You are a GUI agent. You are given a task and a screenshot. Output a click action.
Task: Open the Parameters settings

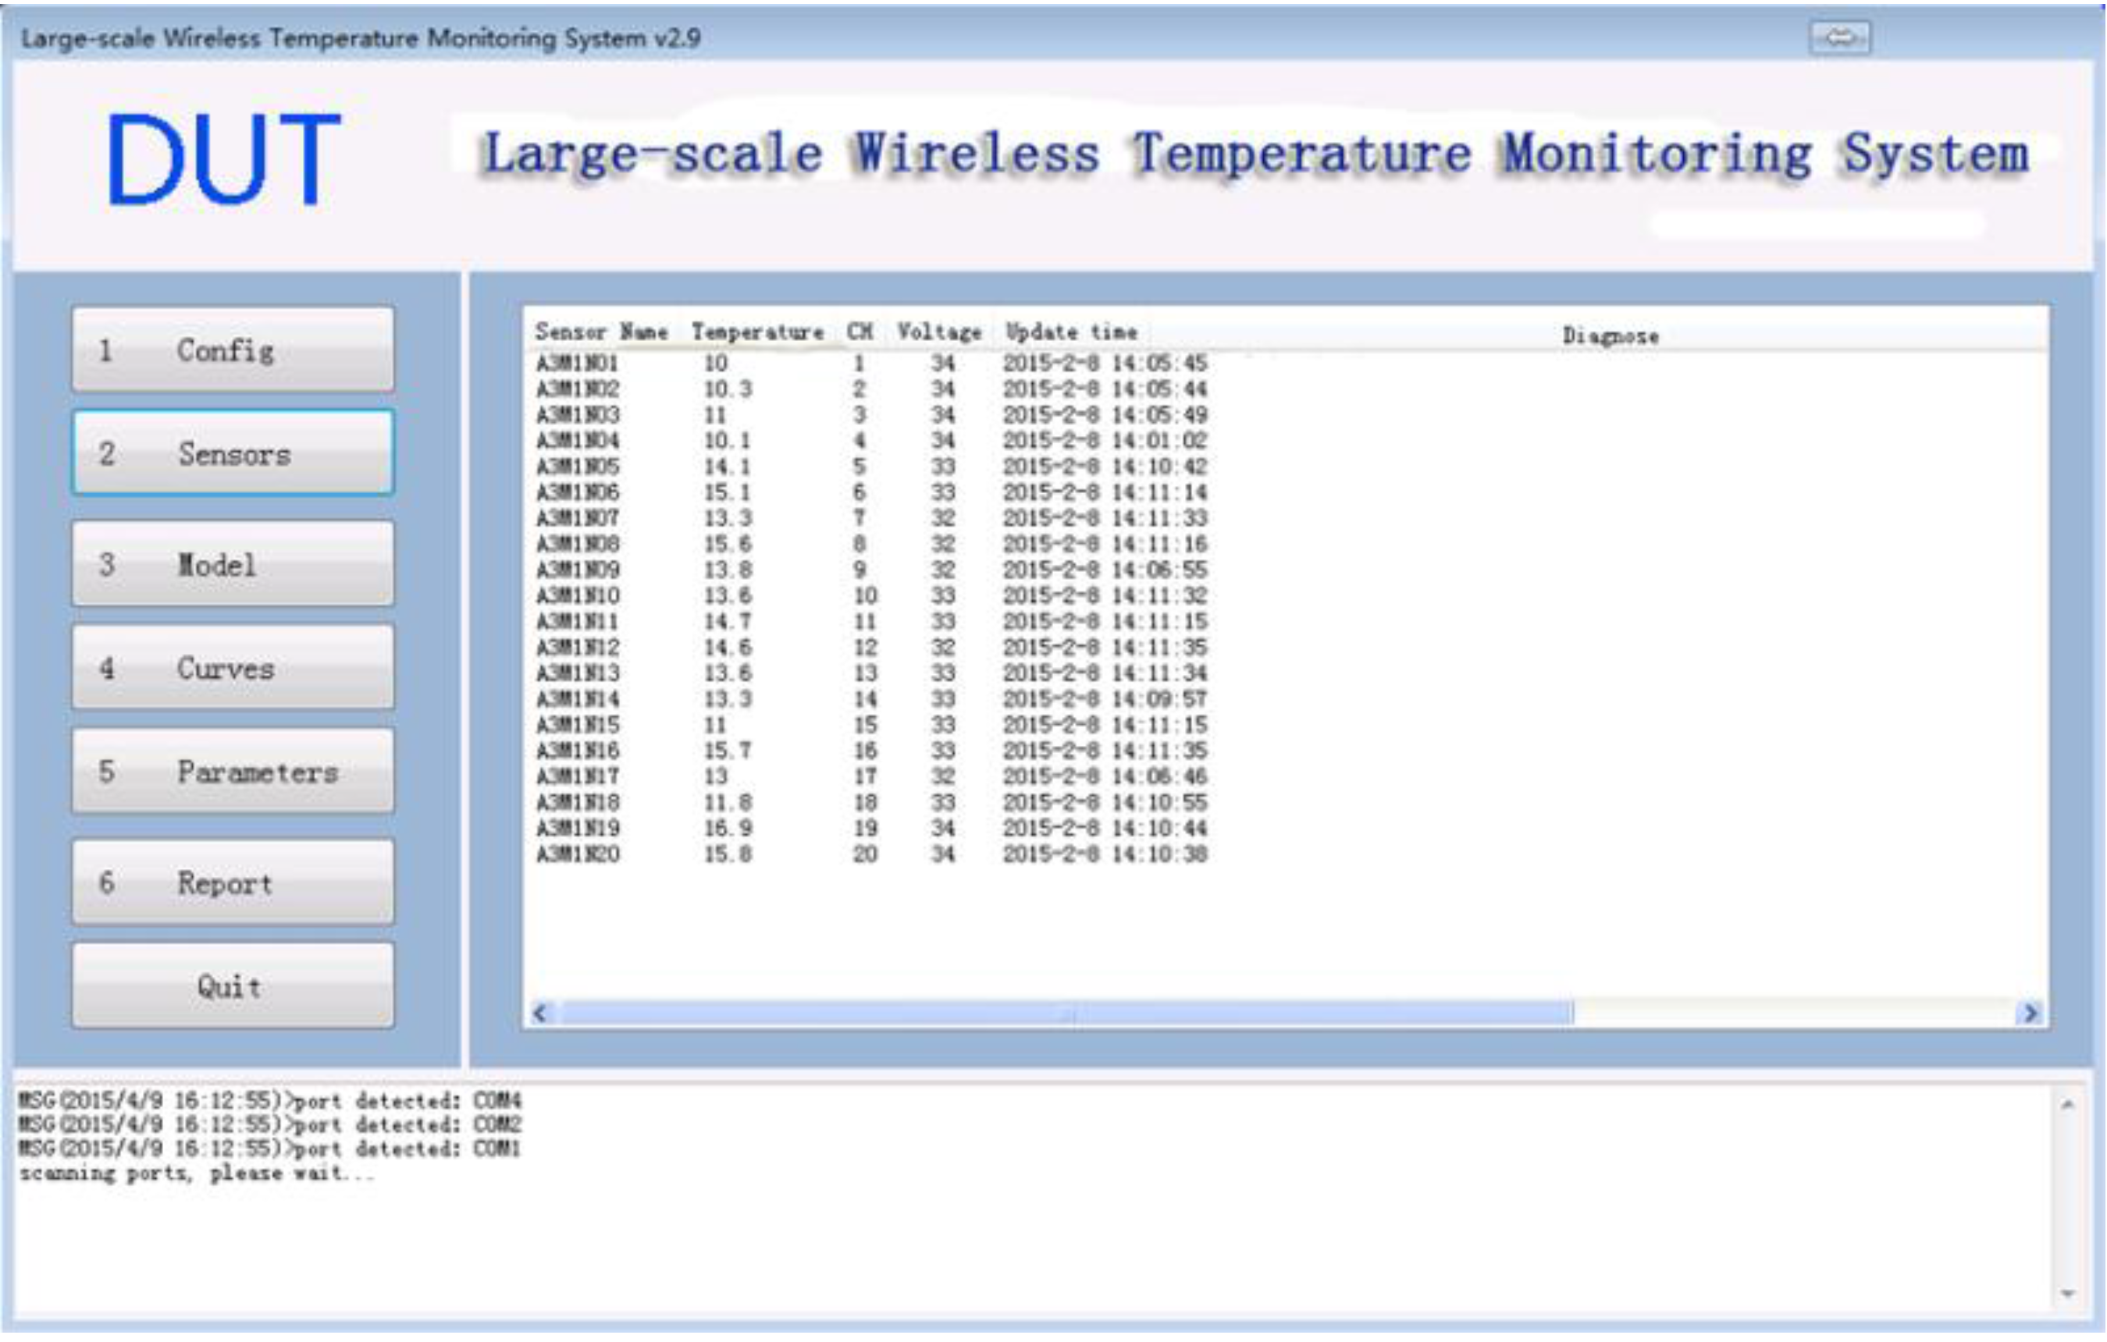point(232,774)
